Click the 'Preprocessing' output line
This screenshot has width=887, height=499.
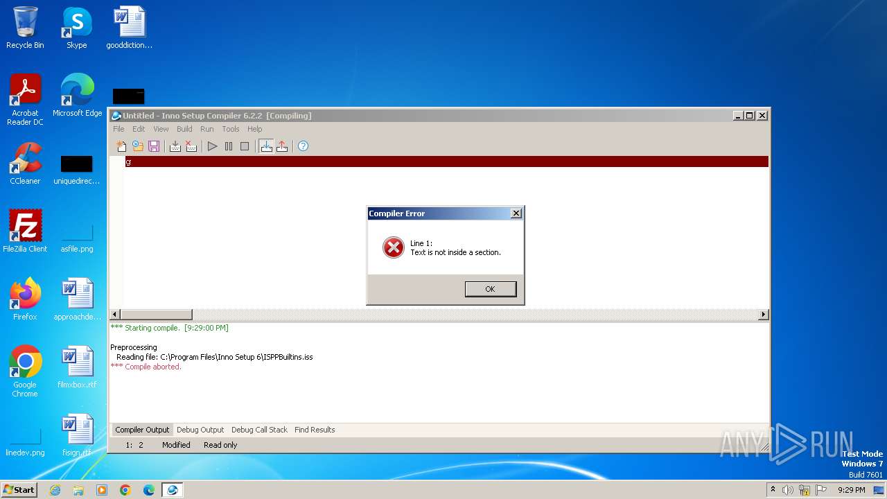pyautogui.click(x=134, y=347)
